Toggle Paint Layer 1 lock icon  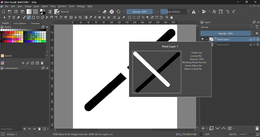click(251, 39)
